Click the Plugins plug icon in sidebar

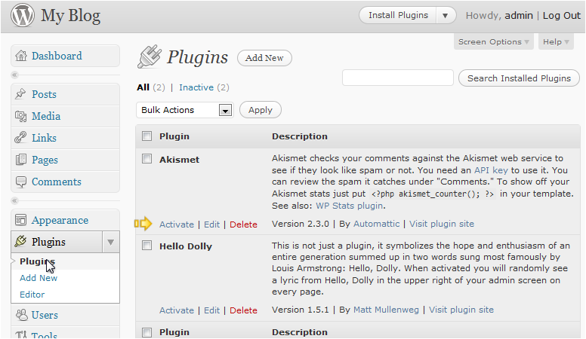20,241
